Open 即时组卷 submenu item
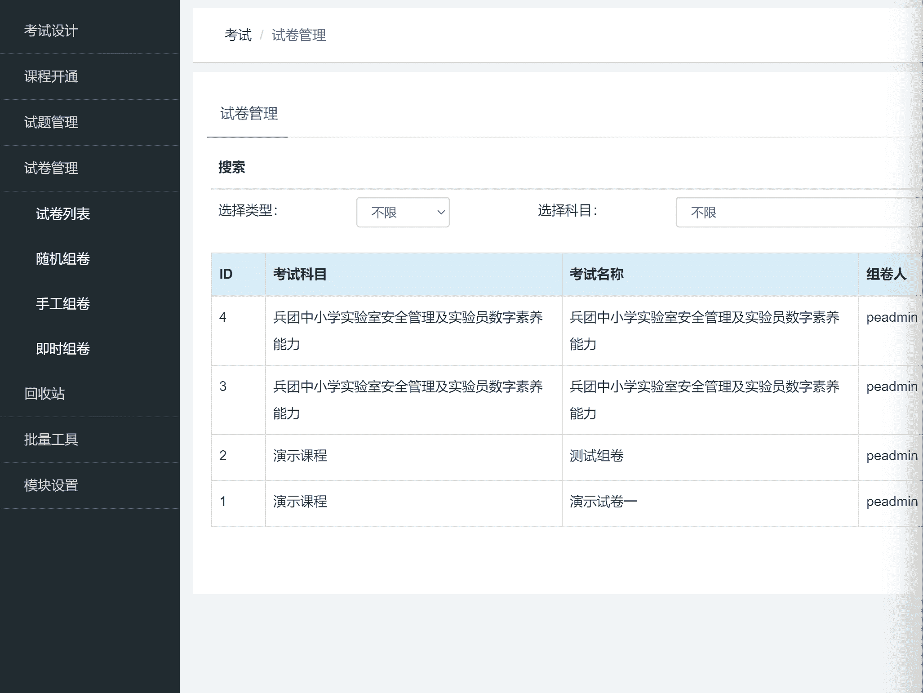This screenshot has width=923, height=693. click(x=63, y=349)
